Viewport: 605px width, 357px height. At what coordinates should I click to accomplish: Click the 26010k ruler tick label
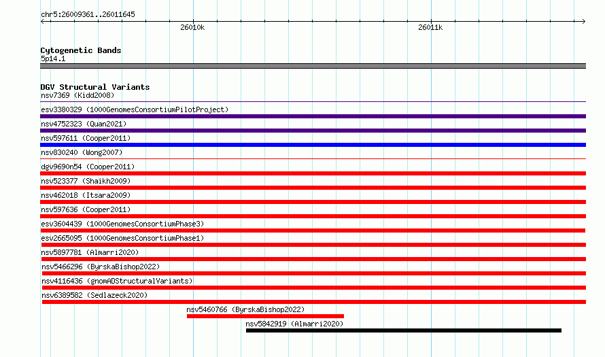click(192, 27)
